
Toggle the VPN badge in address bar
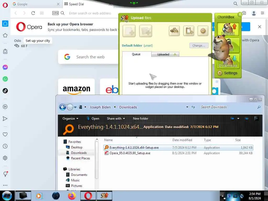click(x=55, y=13)
